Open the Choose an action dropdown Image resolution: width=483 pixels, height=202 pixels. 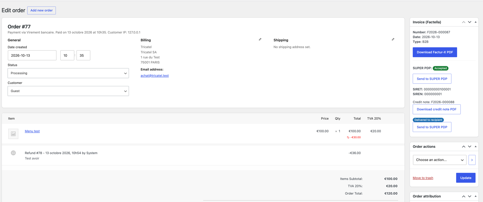click(440, 160)
